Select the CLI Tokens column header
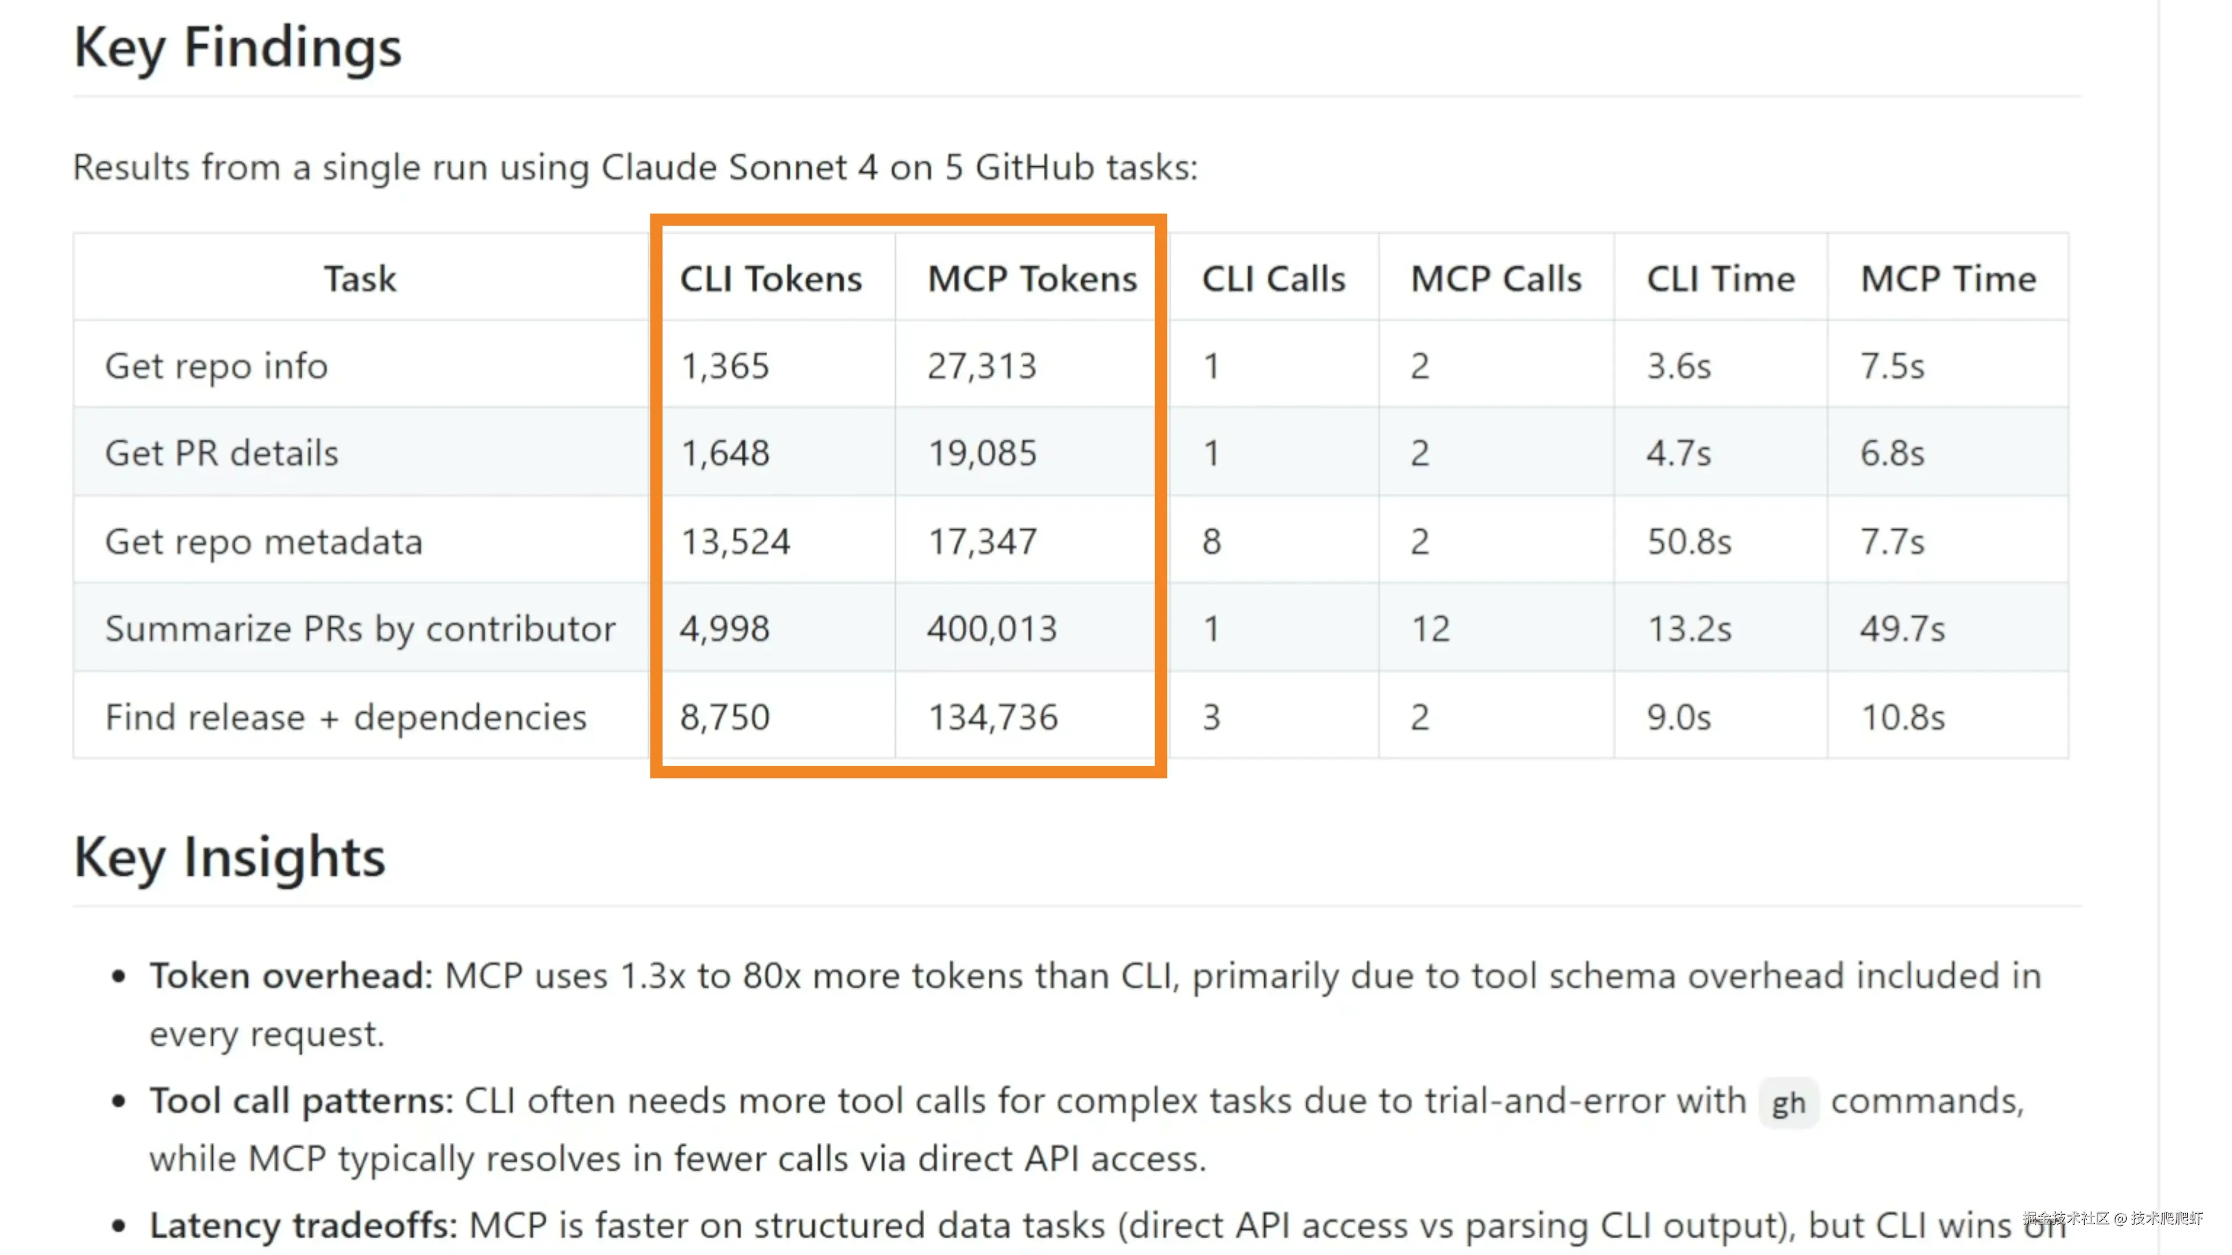2232x1255 pixels. tap(770, 279)
